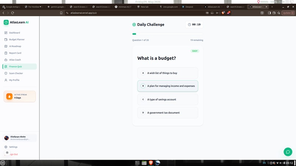
Task: Click the EASY difficulty badge
Action: click(195, 51)
